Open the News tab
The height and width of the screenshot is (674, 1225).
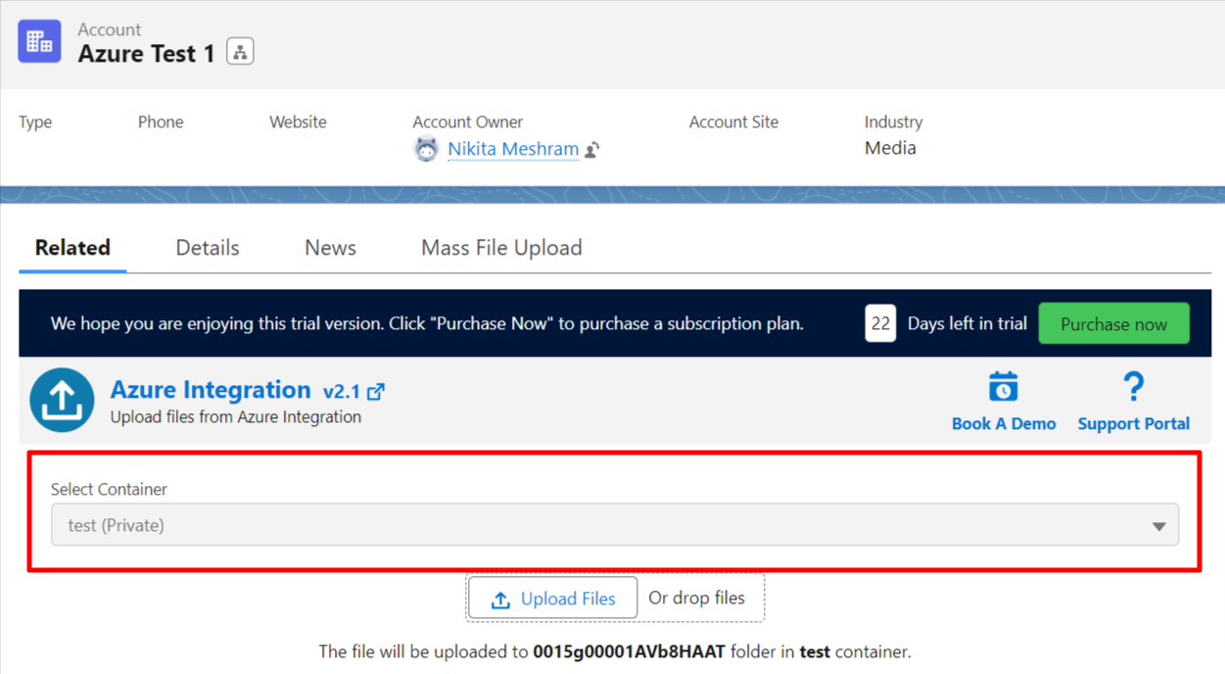click(330, 248)
